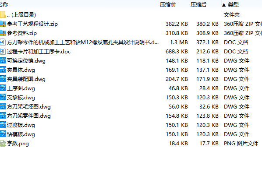Viewport: 262px width, 172px height.
Task: Click the 32.6 KB compressed size value
Action: coord(209,107)
